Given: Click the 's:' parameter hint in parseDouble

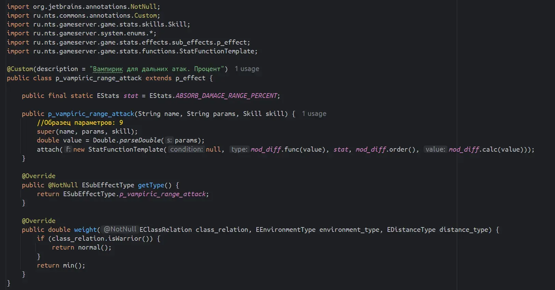Looking at the screenshot, I should coord(169,140).
